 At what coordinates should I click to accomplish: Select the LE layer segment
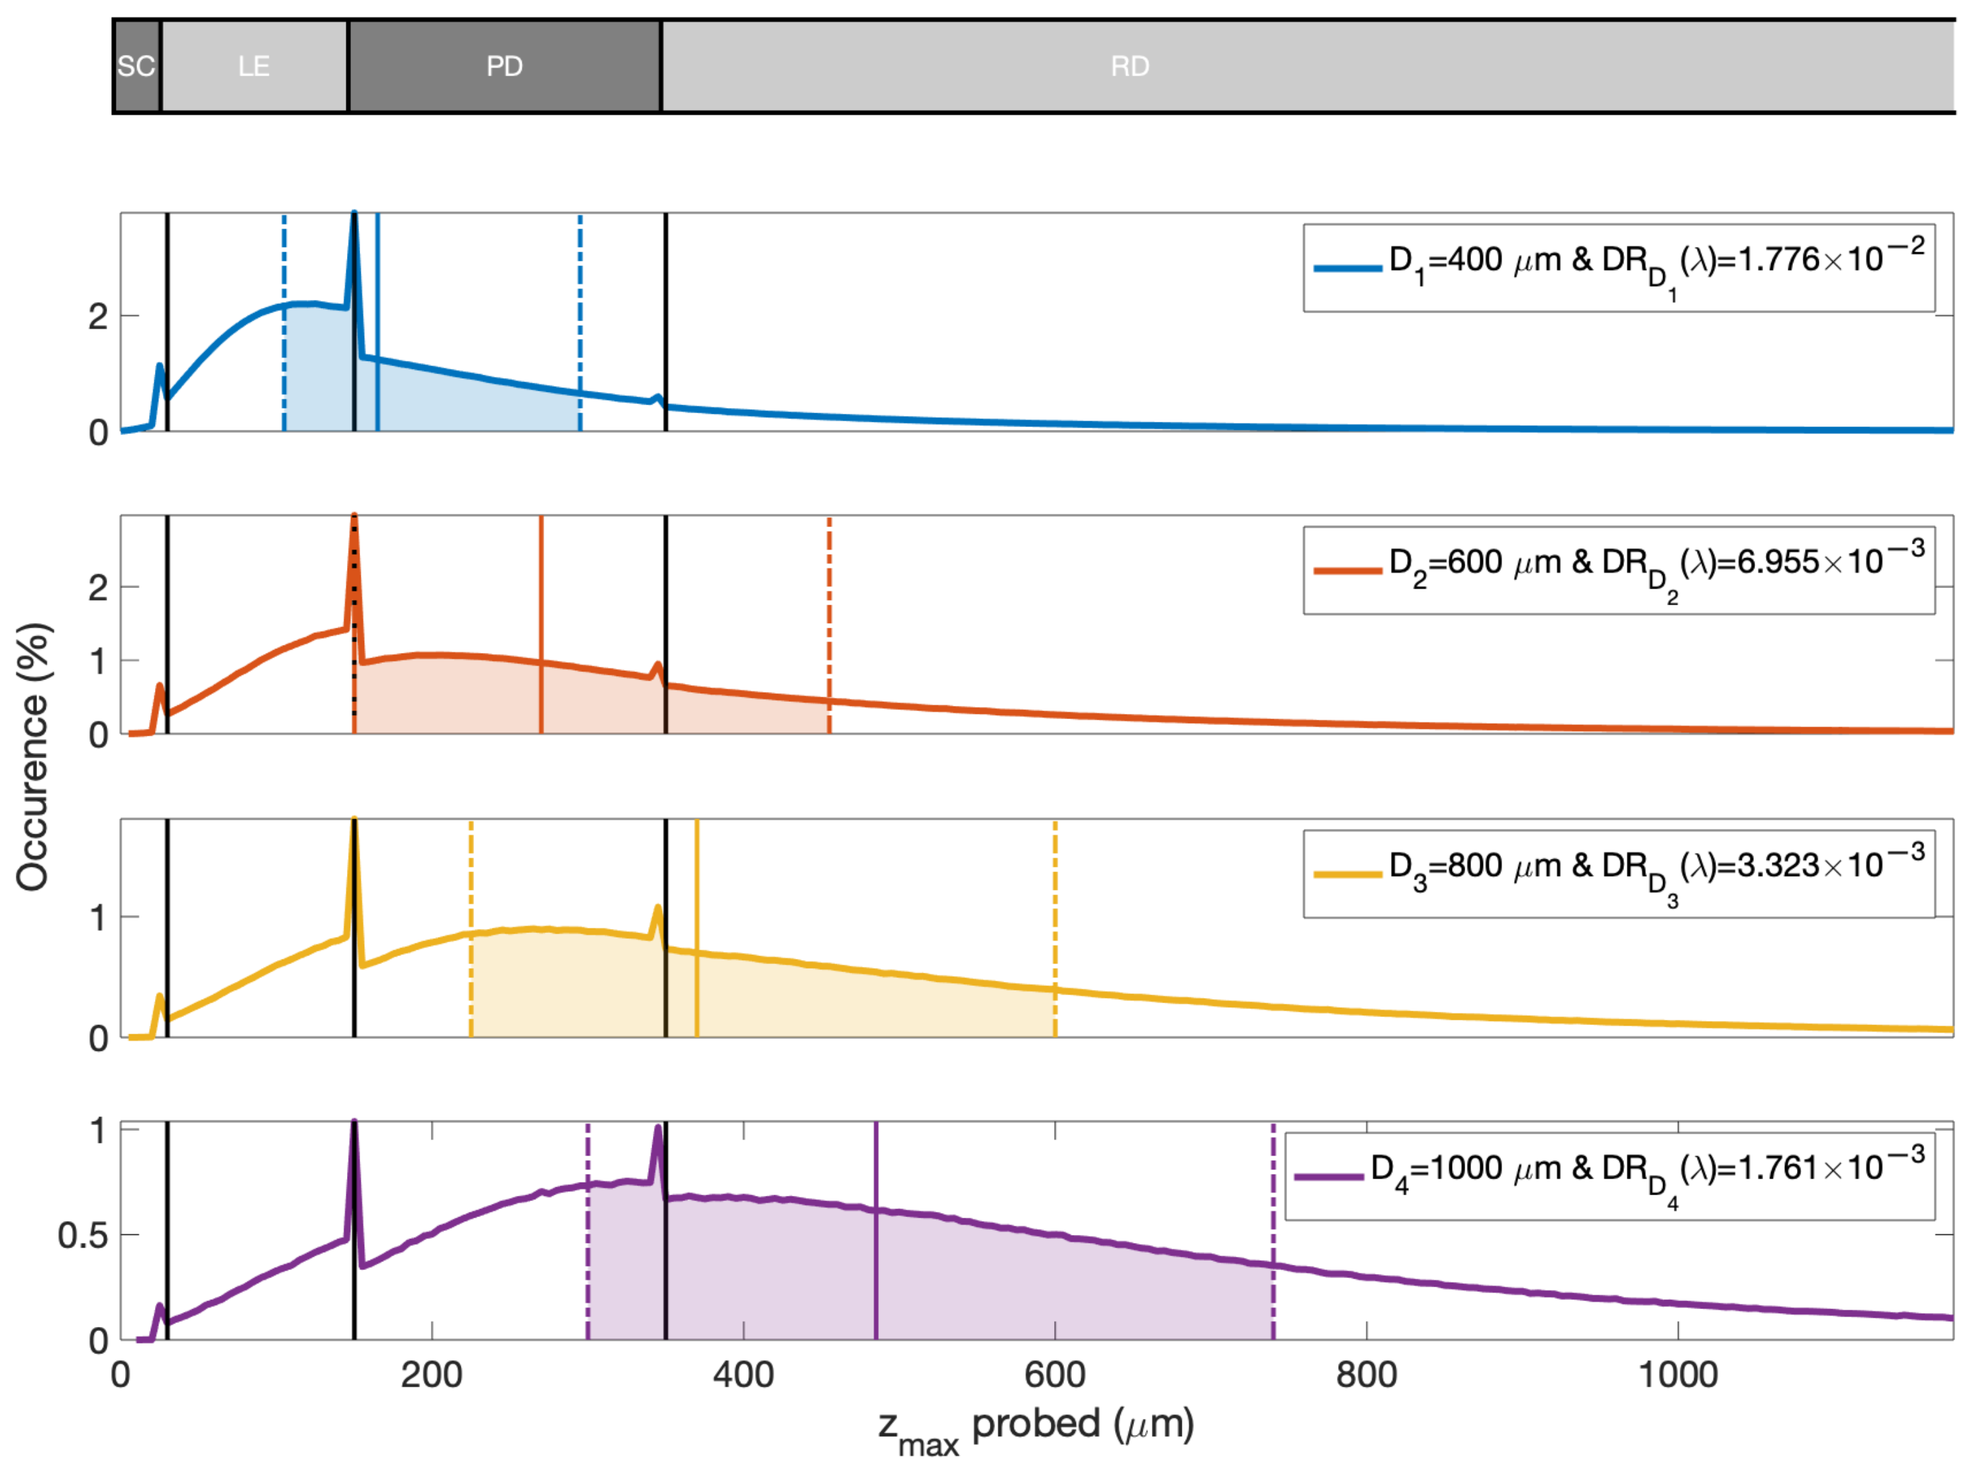pyautogui.click(x=254, y=67)
